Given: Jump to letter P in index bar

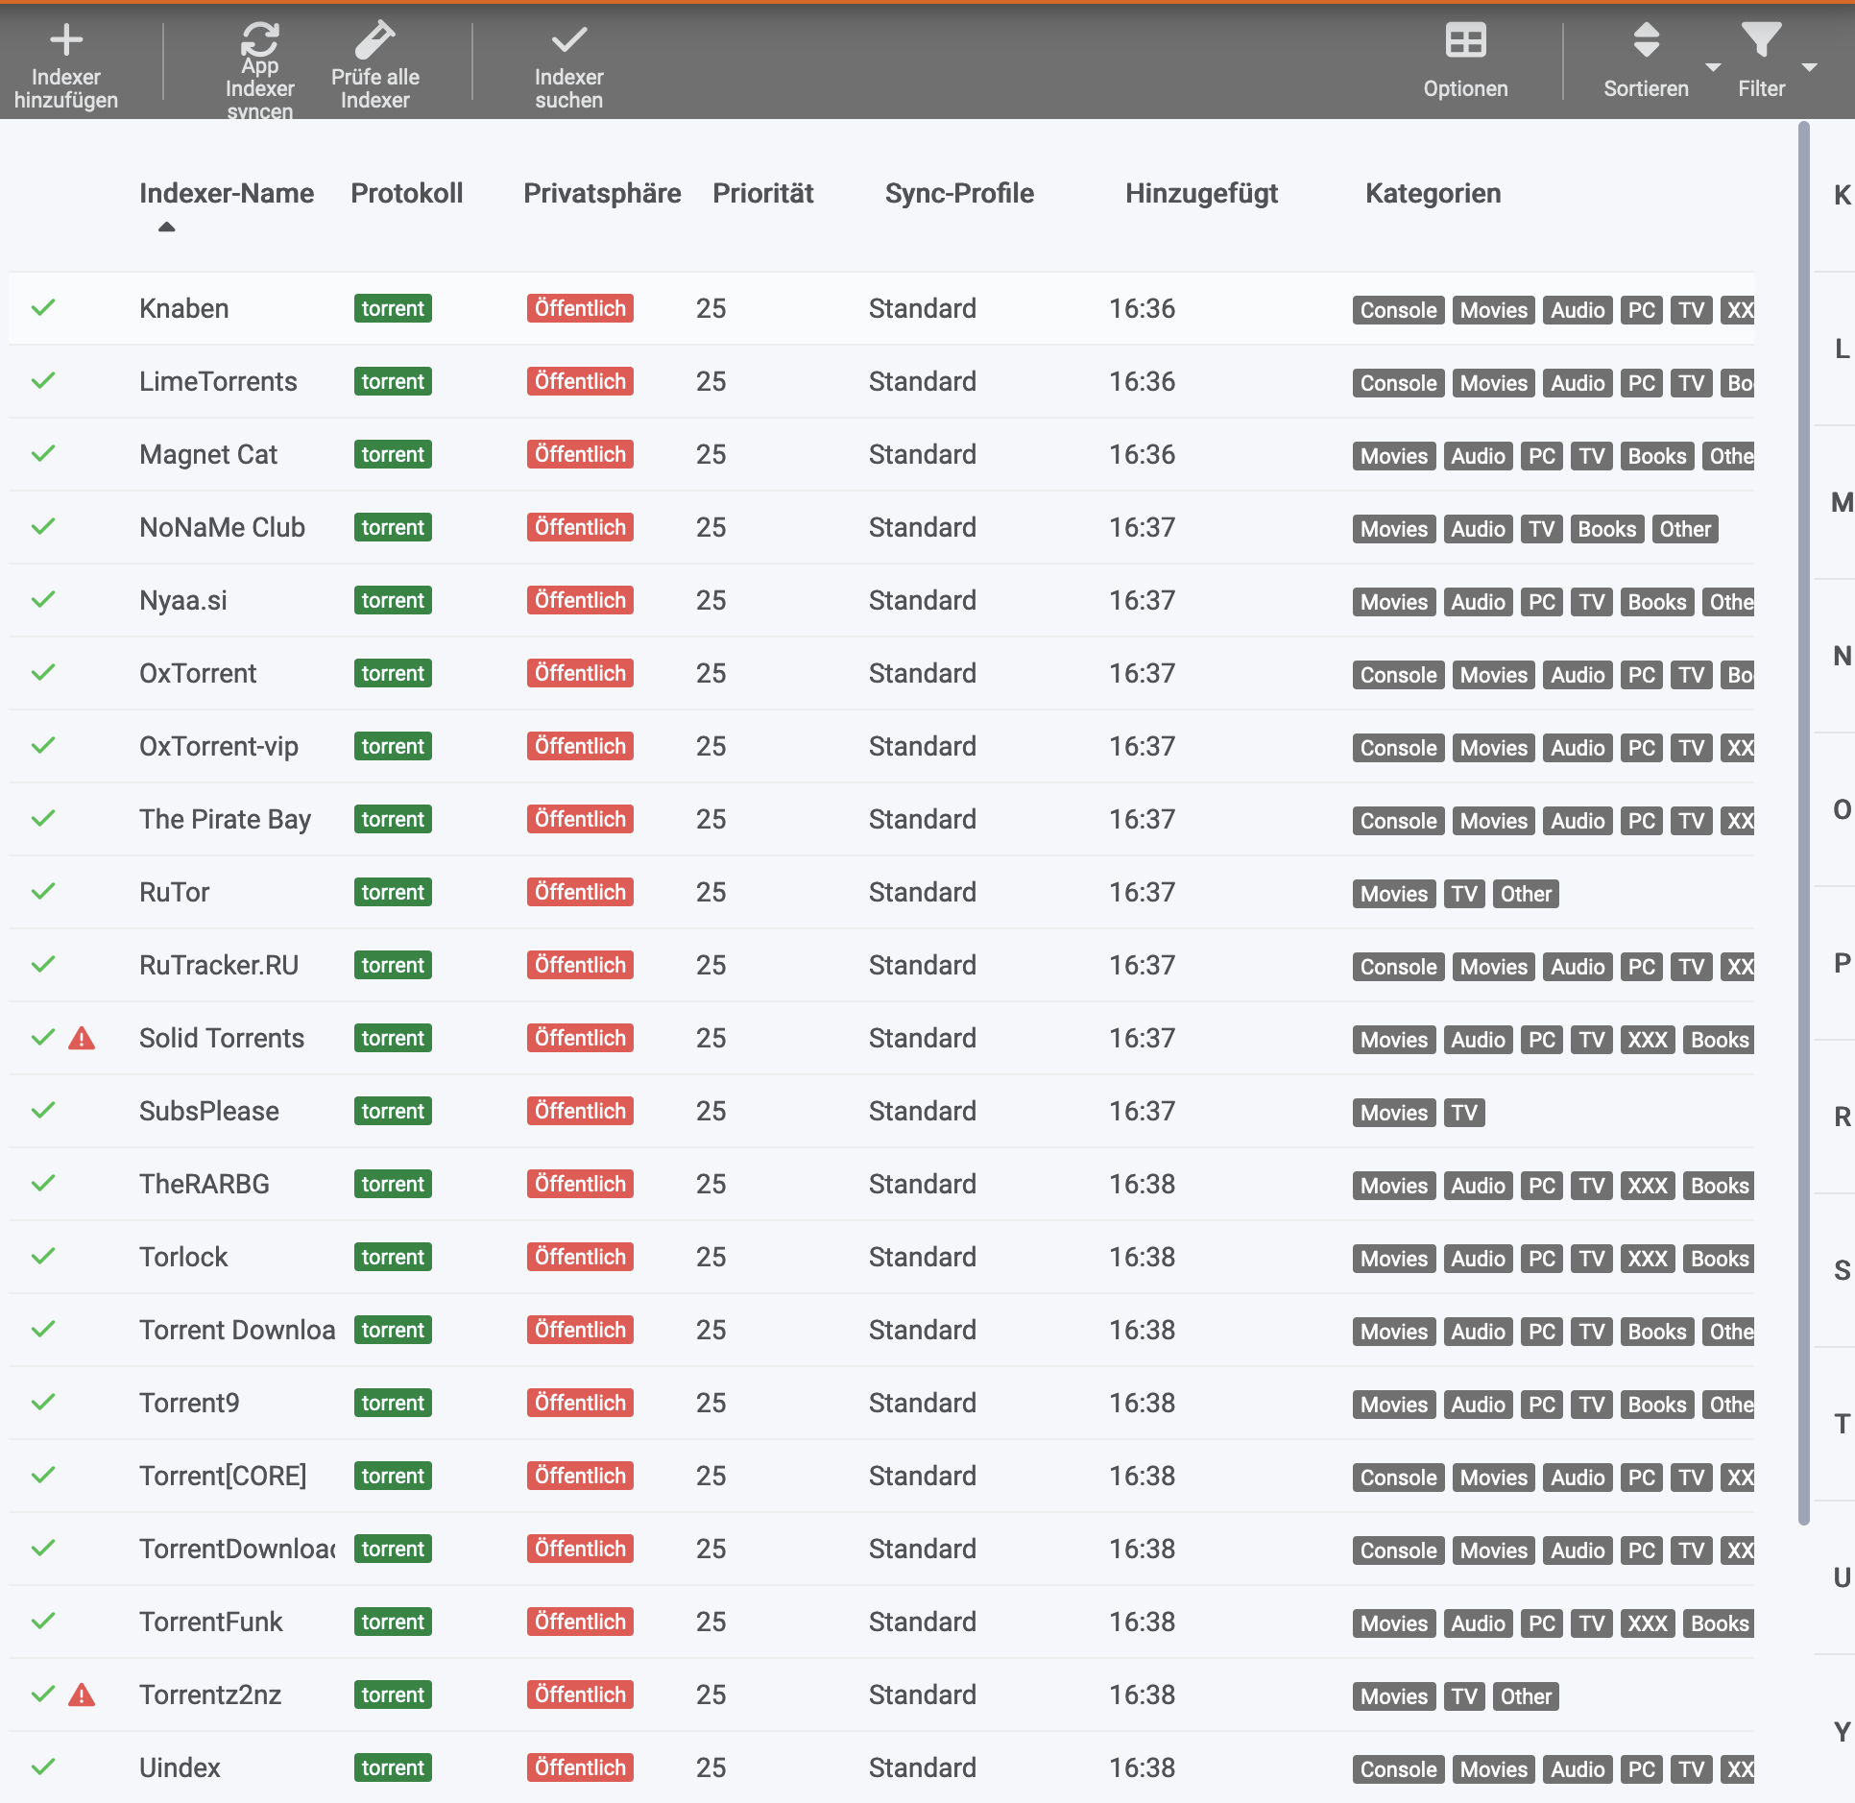Looking at the screenshot, I should coord(1841,963).
